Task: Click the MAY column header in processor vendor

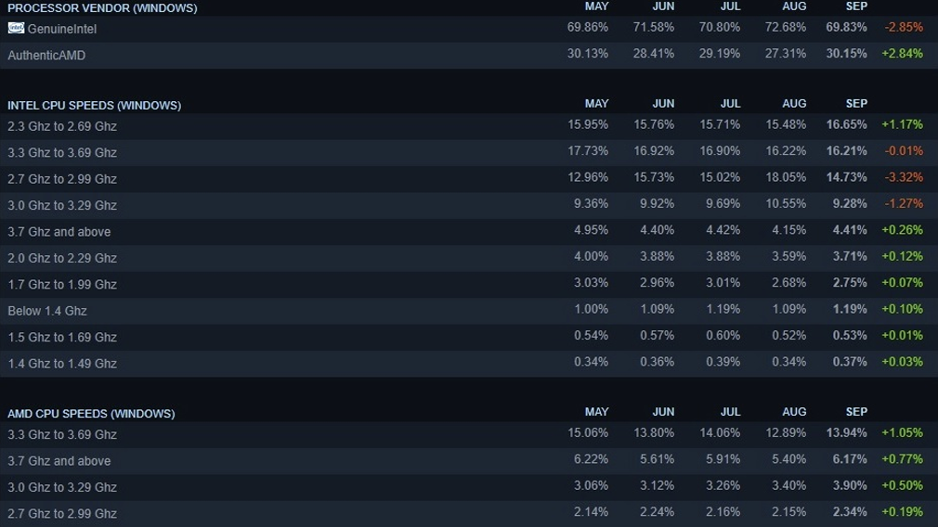Action: (596, 6)
